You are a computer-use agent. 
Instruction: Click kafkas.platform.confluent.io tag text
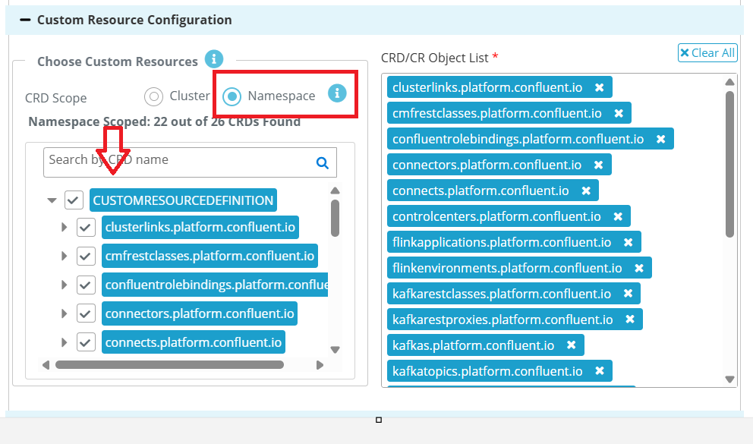click(x=473, y=345)
